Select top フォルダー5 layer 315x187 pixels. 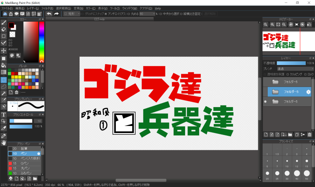[287, 82]
